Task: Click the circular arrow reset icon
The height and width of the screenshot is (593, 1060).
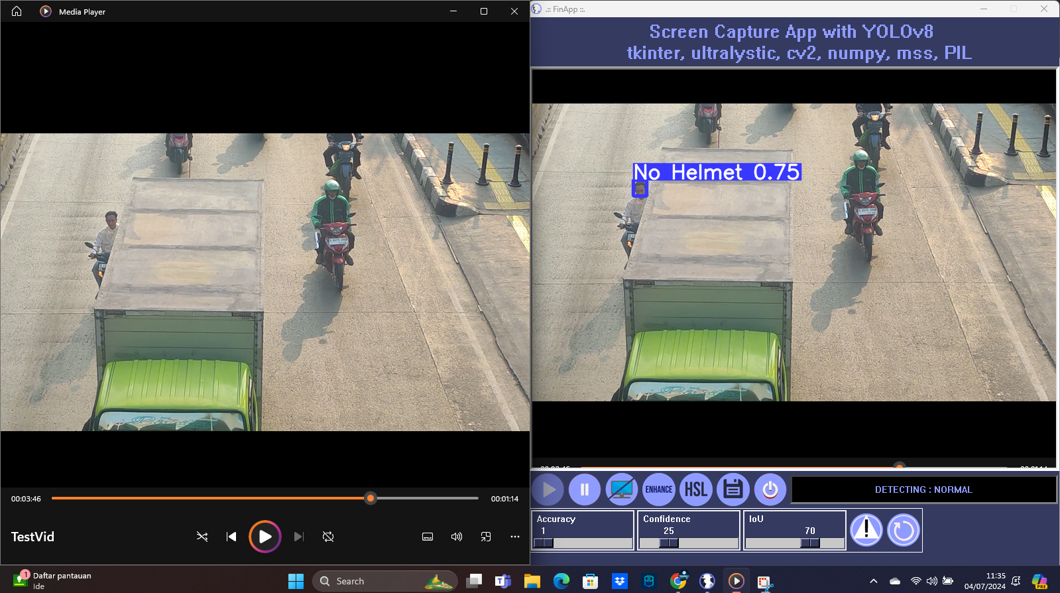Action: click(x=903, y=530)
